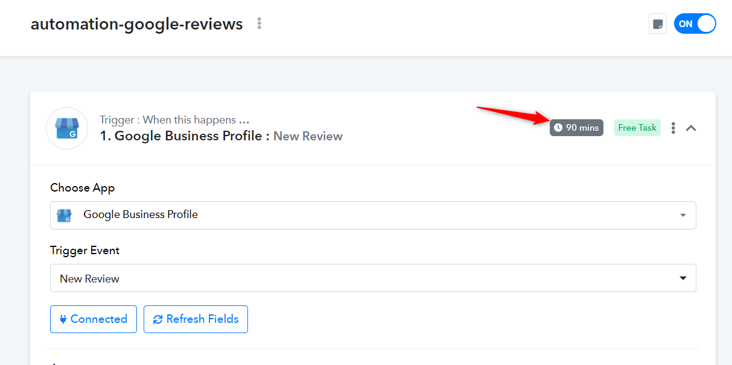732x365 pixels.
Task: Click the Google Business Profile round app icon
Action: pyautogui.click(x=67, y=128)
